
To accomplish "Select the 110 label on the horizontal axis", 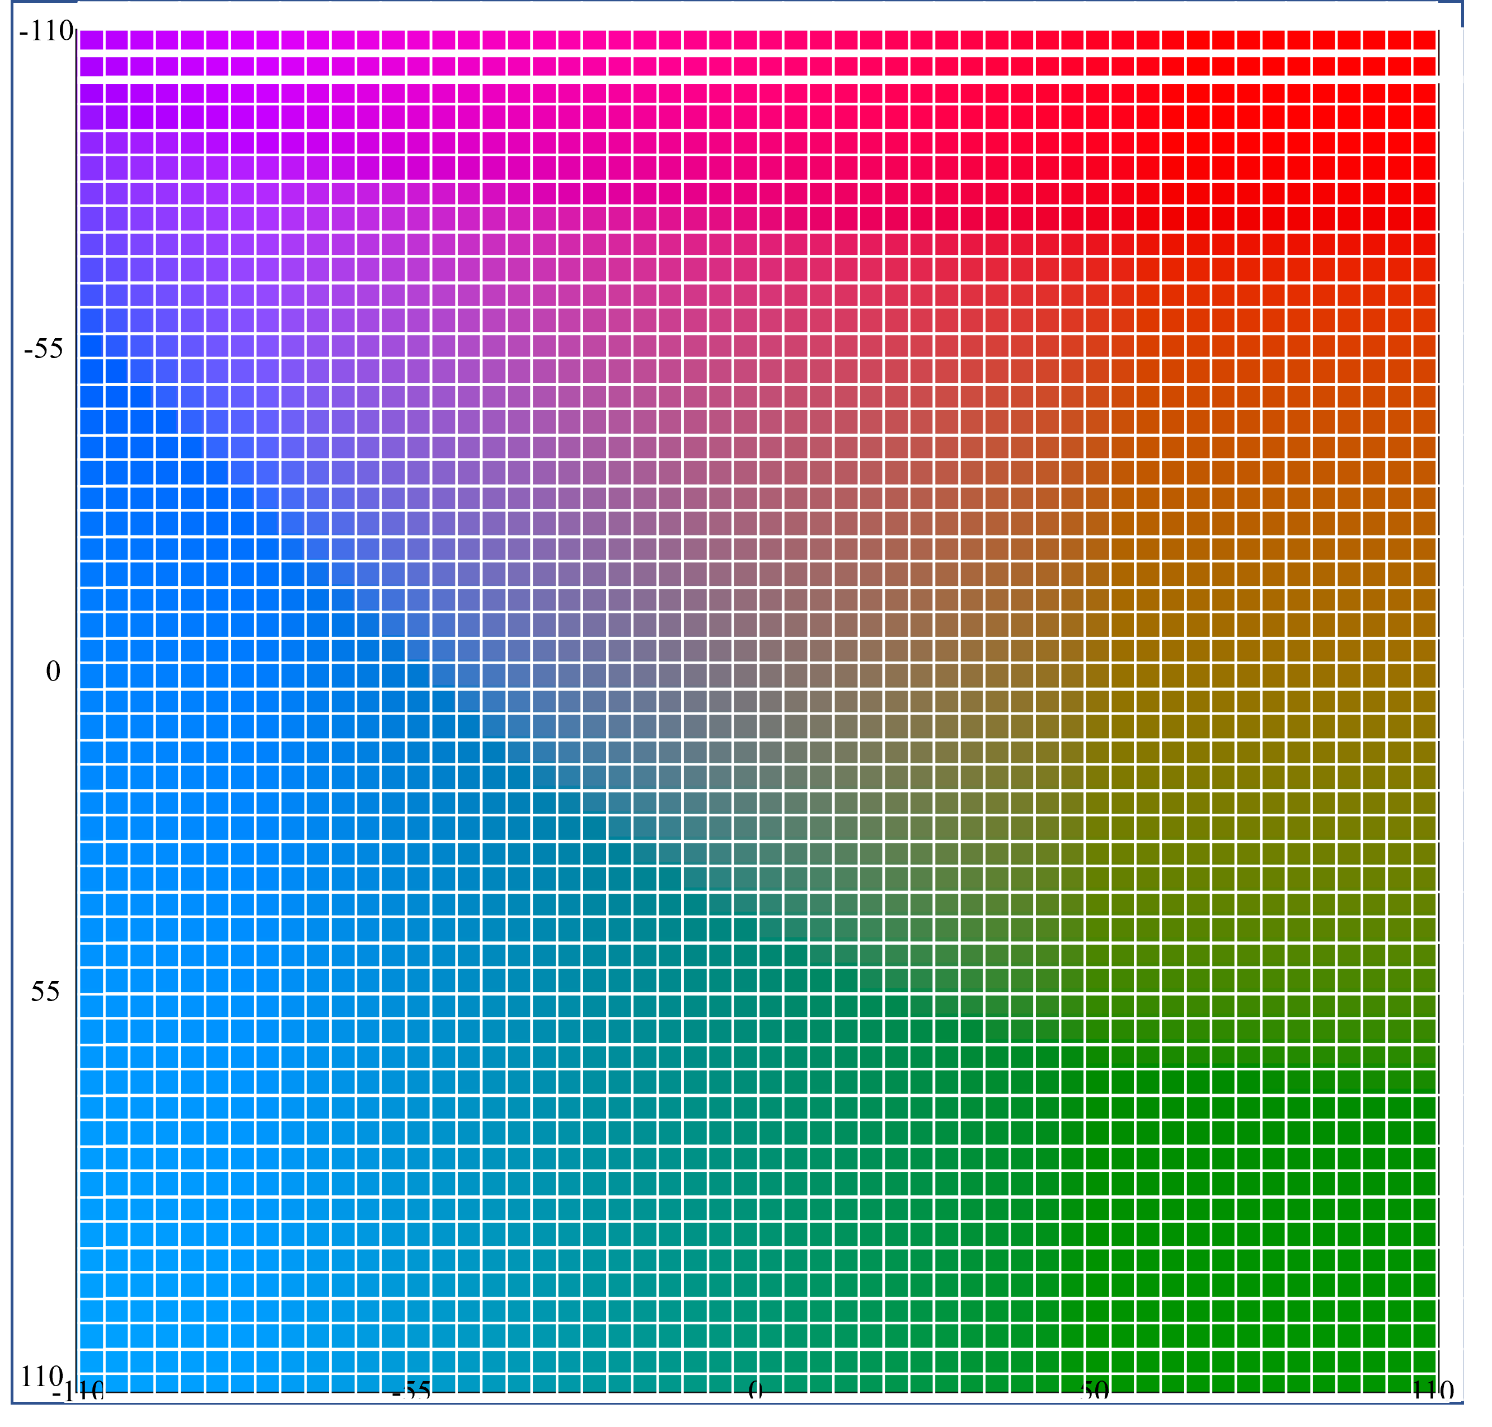I will 1433,1392.
